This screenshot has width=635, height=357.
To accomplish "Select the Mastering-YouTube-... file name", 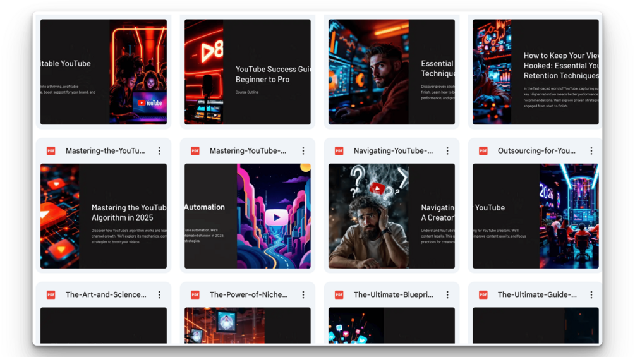I will (248, 150).
